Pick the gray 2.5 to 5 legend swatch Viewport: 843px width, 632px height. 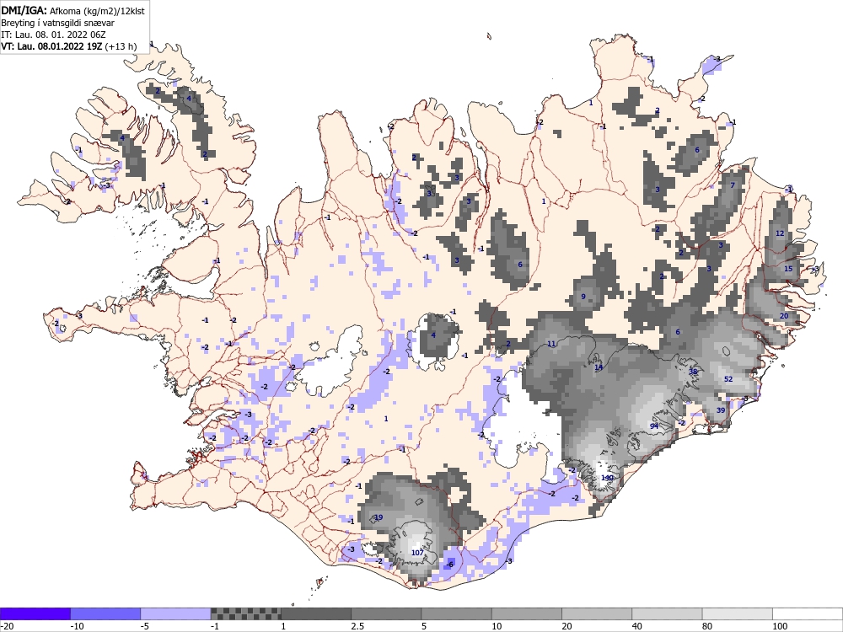[x=386, y=613]
